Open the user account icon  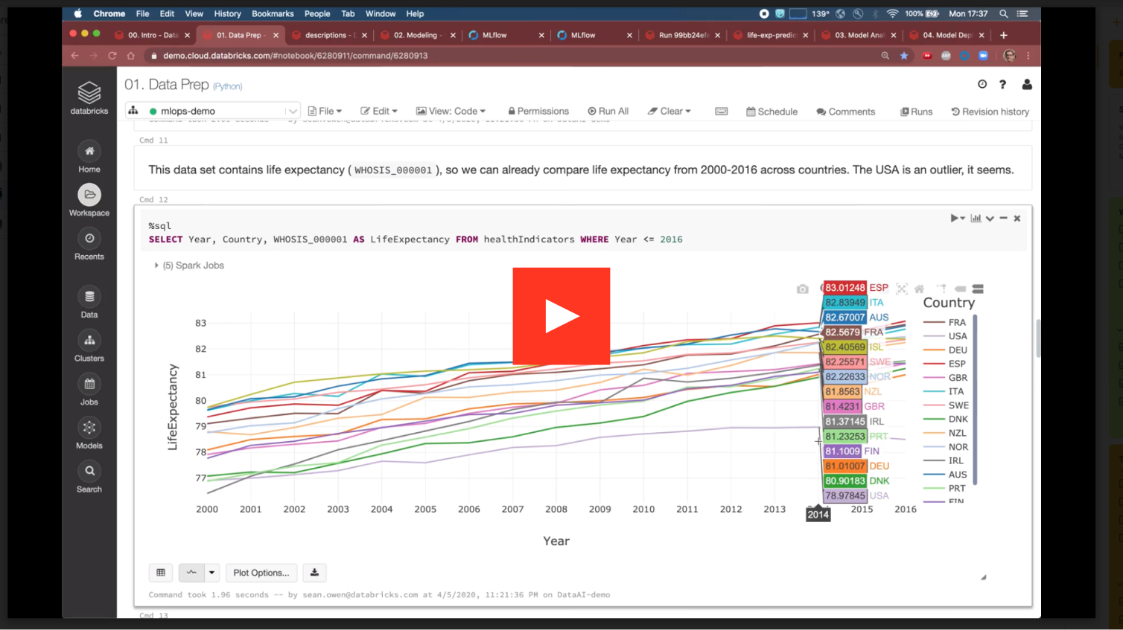[x=1027, y=84]
